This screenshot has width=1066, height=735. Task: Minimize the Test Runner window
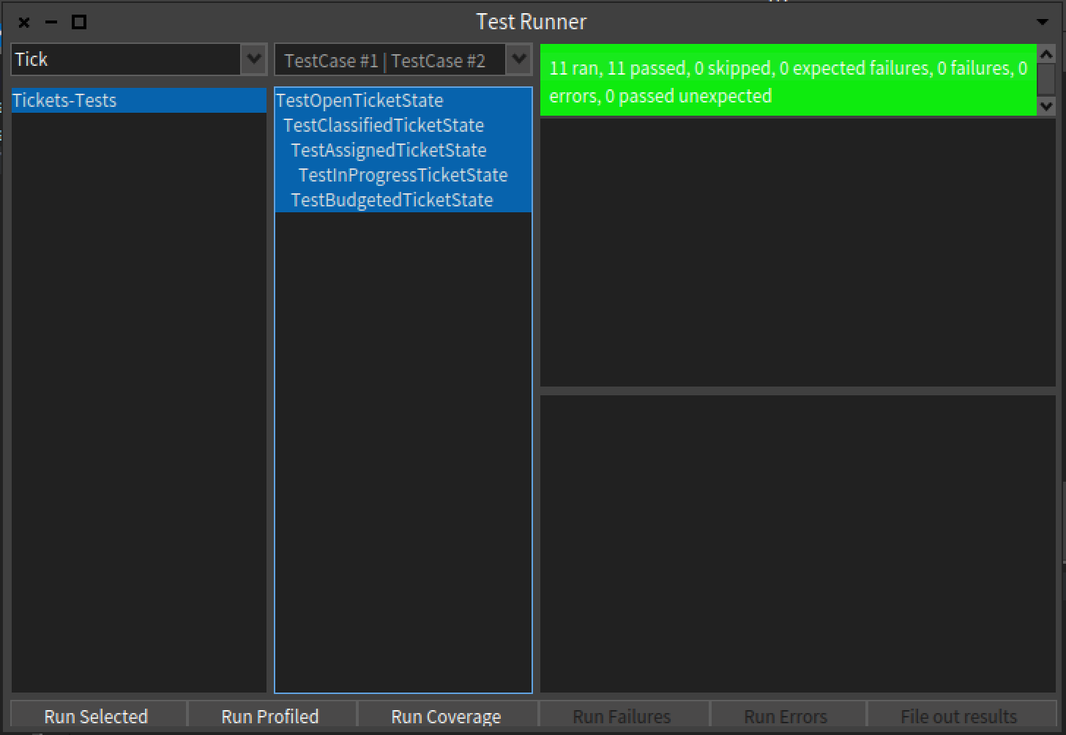51,22
